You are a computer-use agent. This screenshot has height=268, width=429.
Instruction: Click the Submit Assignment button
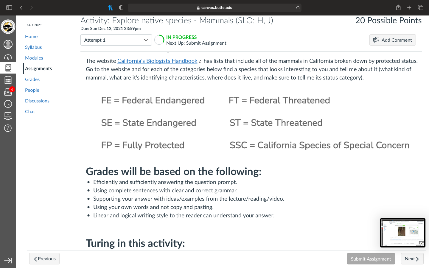pyautogui.click(x=371, y=259)
